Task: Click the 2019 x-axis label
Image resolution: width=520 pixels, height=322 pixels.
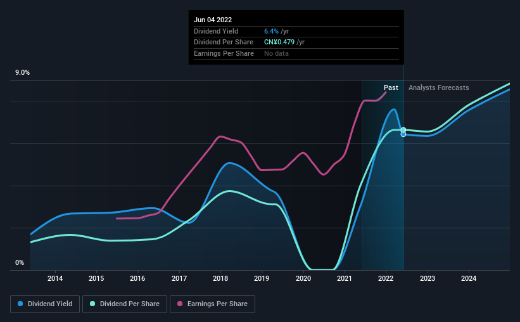Action: click(x=262, y=278)
